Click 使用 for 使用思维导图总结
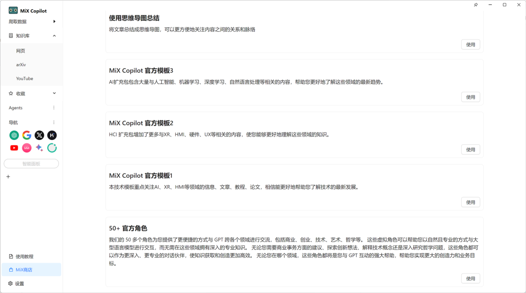 coord(470,45)
